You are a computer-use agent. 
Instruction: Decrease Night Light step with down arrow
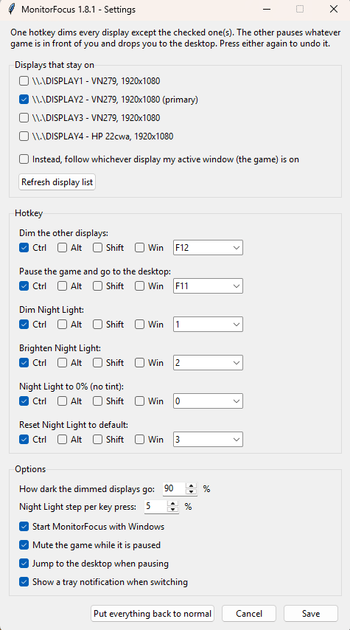(173, 510)
